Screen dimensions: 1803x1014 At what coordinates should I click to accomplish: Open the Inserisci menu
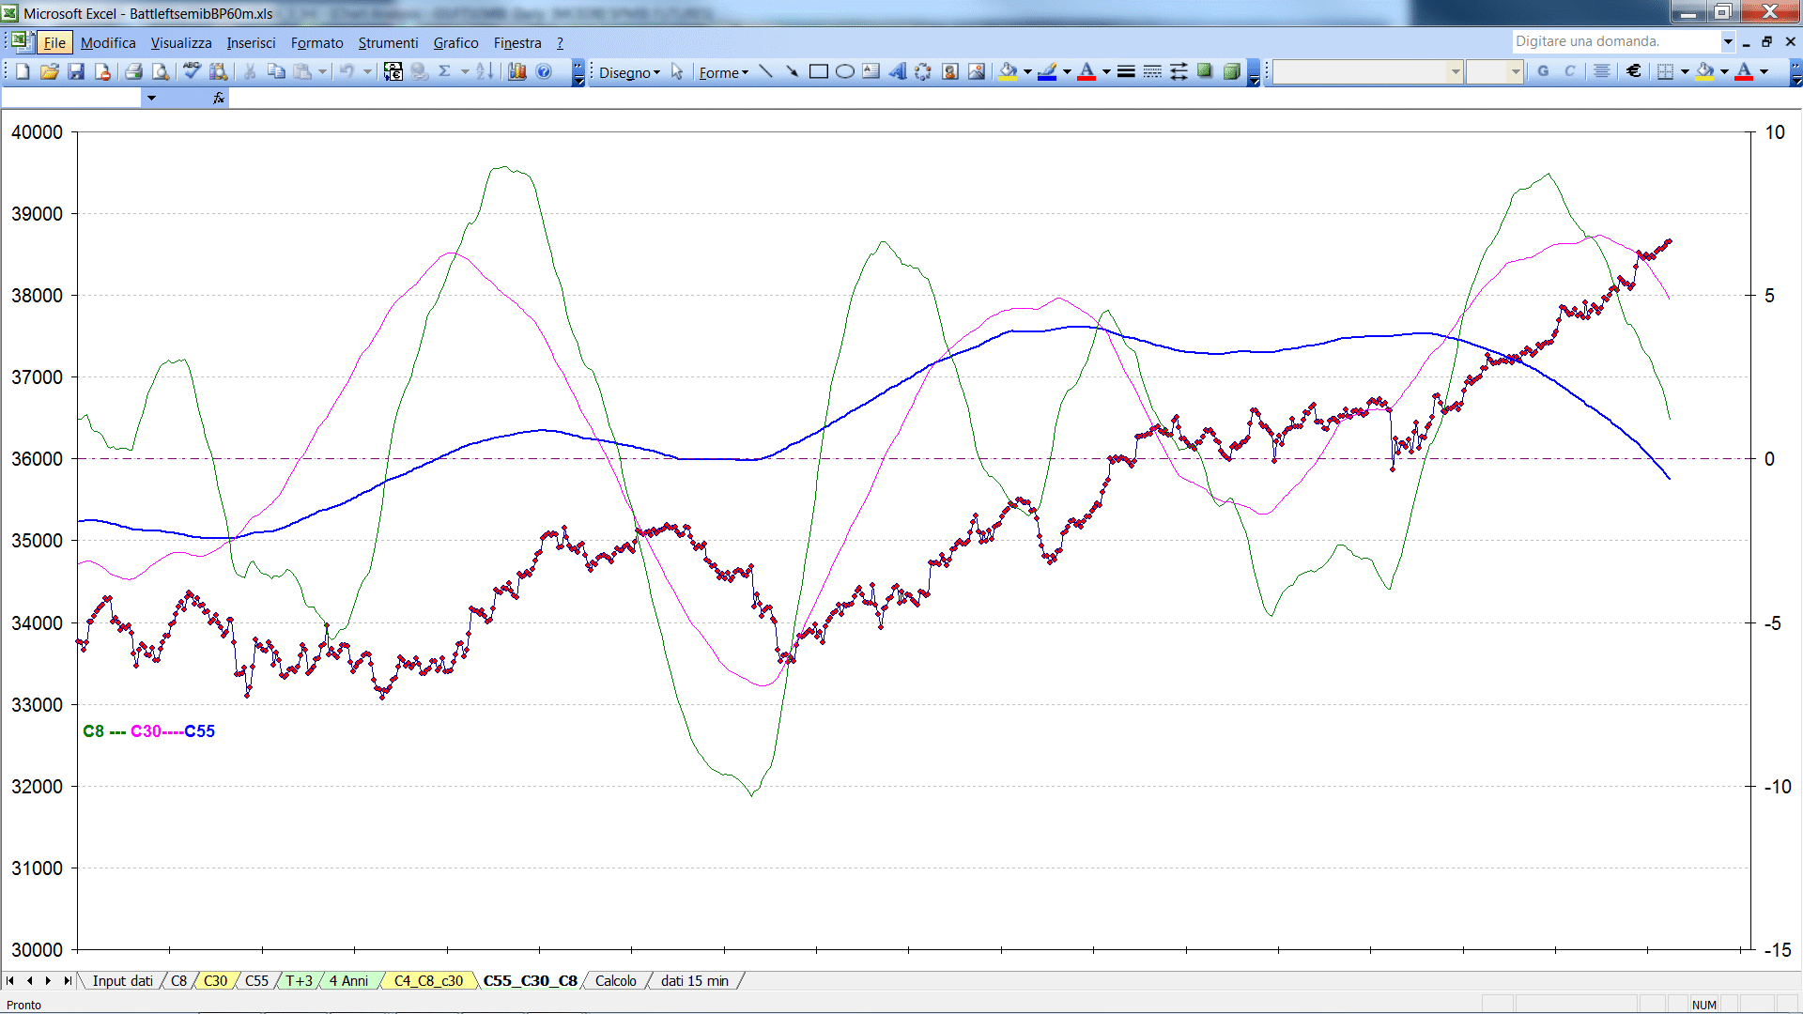251,42
